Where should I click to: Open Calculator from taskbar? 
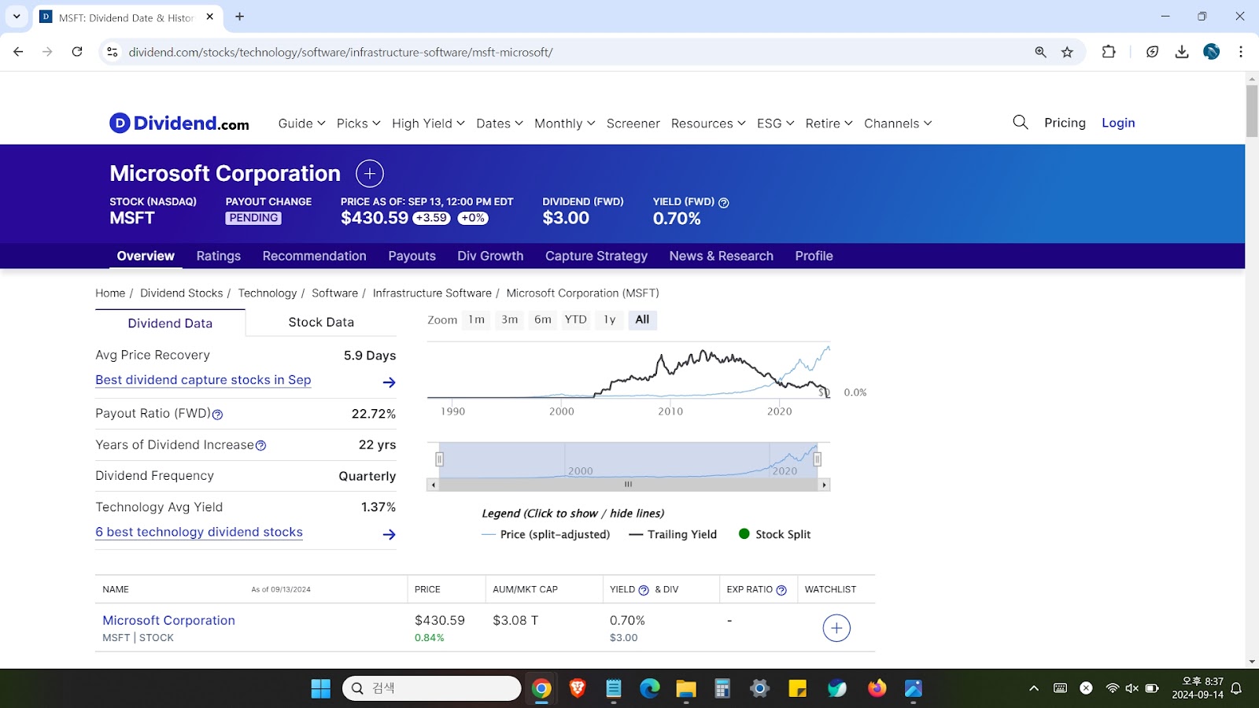(722, 688)
